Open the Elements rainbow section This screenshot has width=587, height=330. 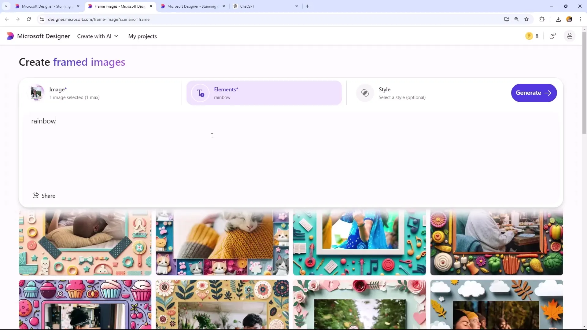coord(264,93)
